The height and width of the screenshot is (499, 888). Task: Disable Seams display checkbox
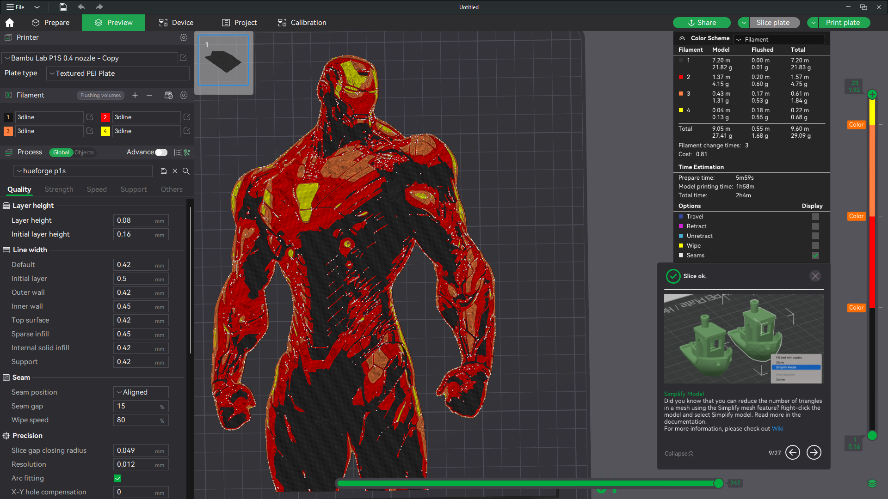(815, 256)
